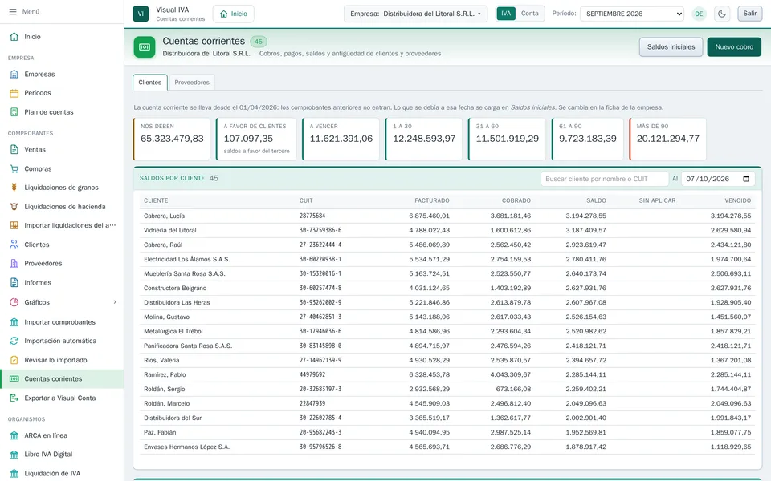Expand the Gráficos submenu chevron

click(x=115, y=302)
